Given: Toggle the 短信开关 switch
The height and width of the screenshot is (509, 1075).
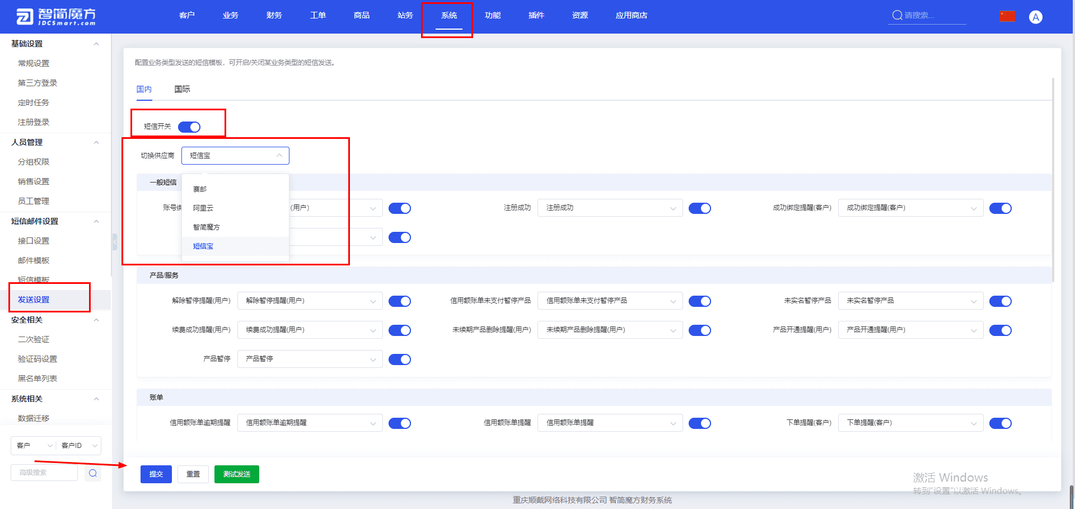Looking at the screenshot, I should [189, 127].
